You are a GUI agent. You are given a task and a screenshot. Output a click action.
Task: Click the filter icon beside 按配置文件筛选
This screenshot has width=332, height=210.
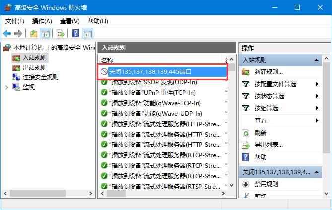(x=245, y=84)
